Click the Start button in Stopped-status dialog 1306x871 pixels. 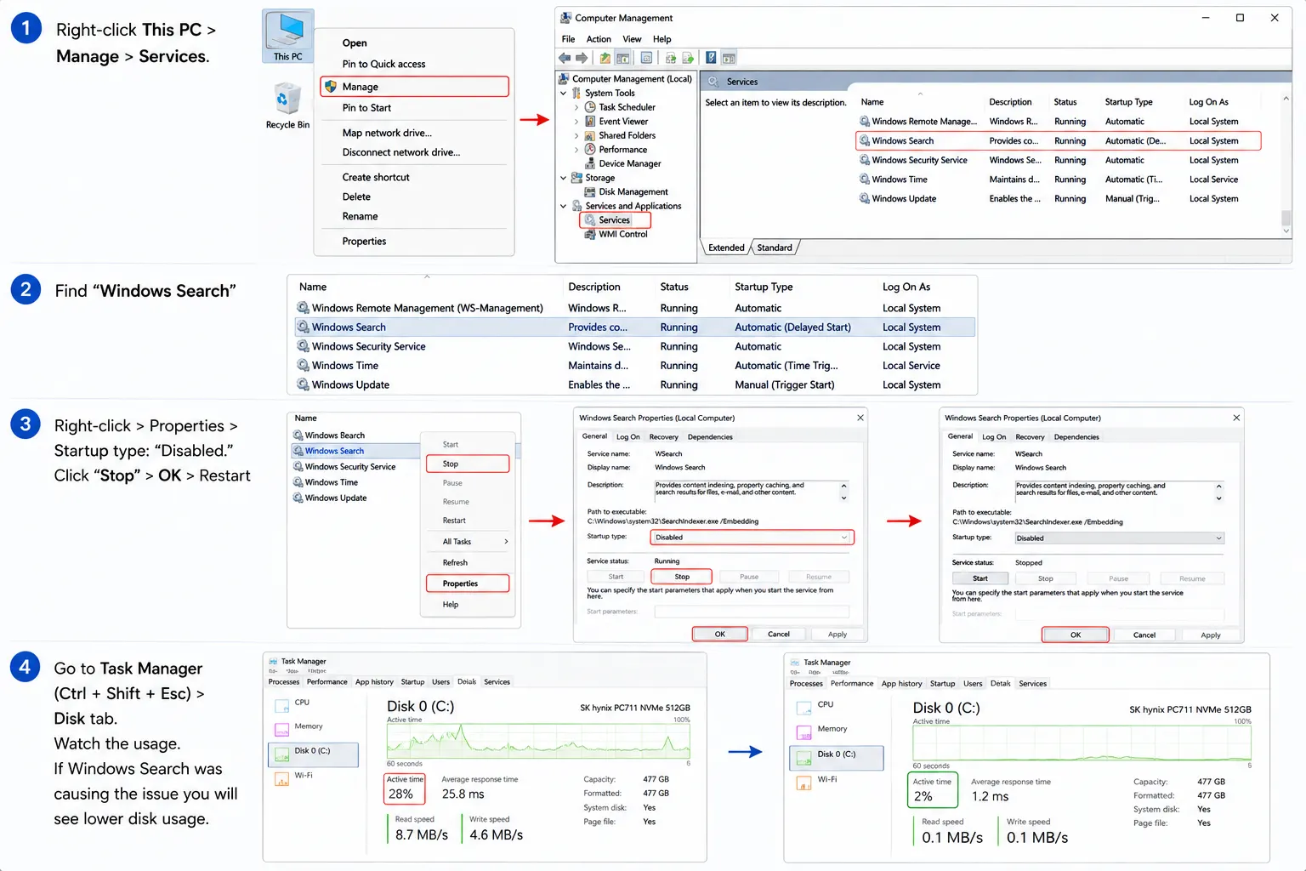[x=980, y=578]
